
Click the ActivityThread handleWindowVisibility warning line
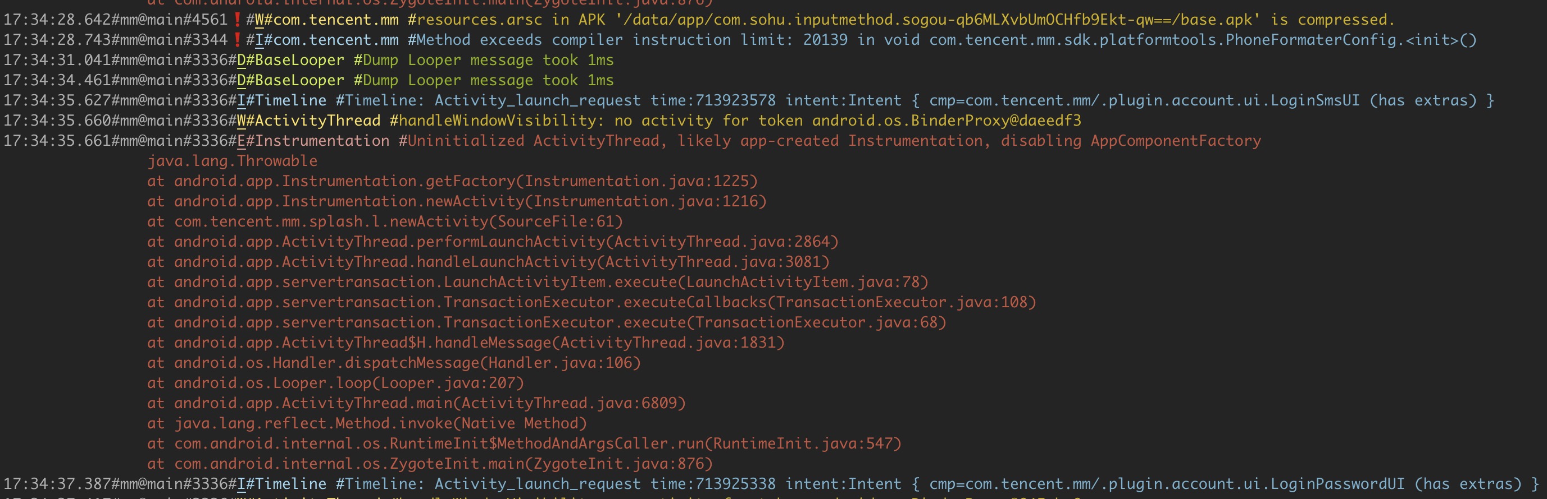[542, 121]
